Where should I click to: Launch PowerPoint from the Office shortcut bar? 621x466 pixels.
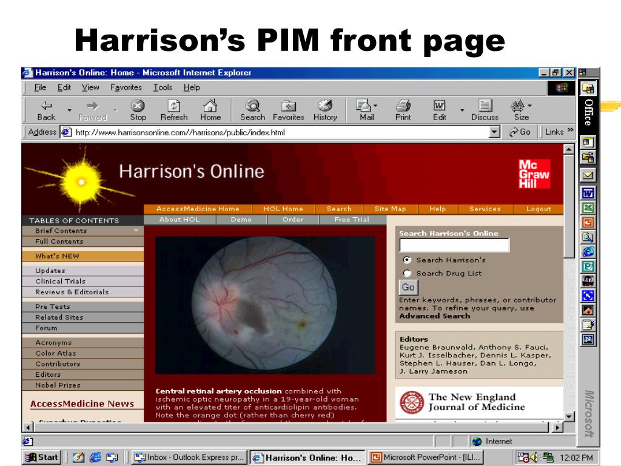[x=588, y=222]
